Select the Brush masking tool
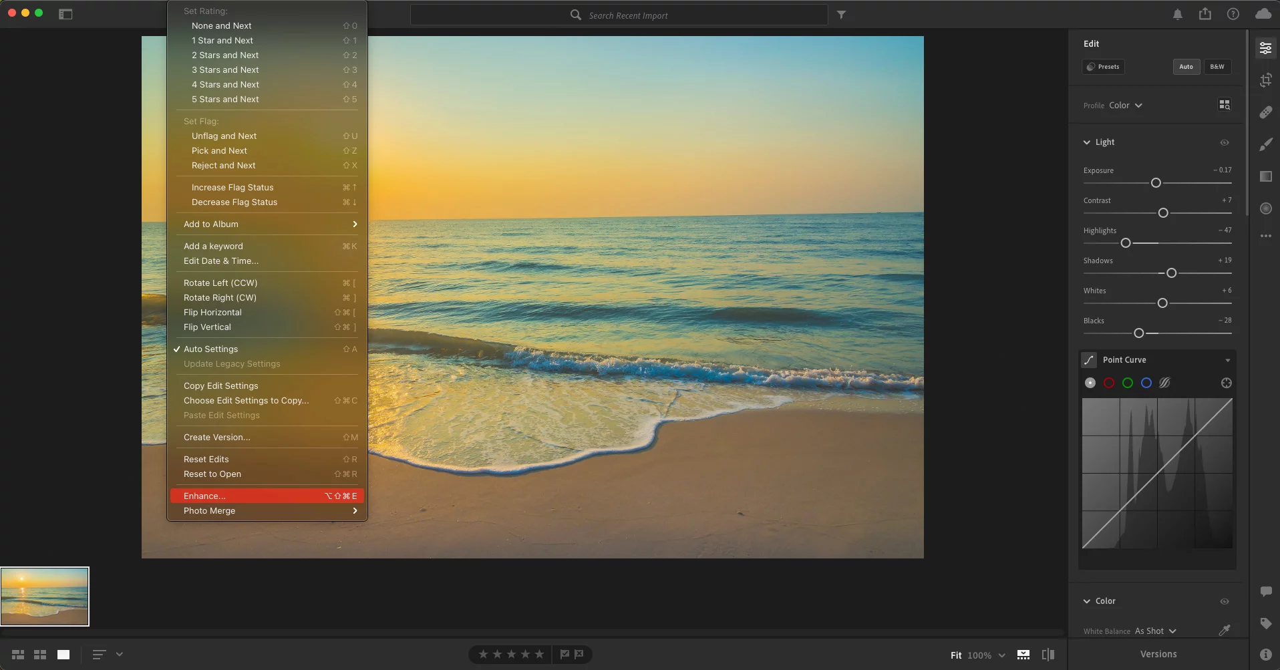 [x=1265, y=144]
